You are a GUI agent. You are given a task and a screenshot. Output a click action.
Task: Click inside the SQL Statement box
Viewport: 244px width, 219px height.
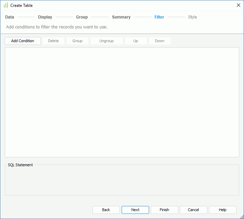click(x=122, y=181)
